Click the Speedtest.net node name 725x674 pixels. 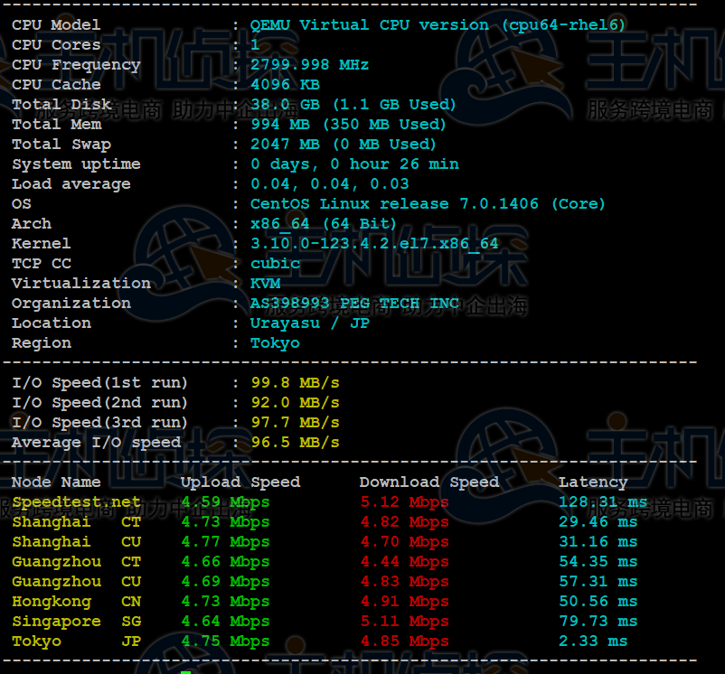point(76,501)
